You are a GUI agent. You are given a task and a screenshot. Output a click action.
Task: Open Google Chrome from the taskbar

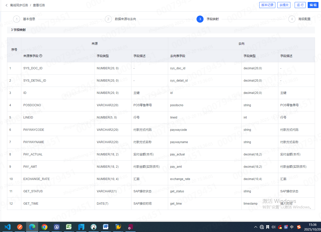click(x=44, y=227)
